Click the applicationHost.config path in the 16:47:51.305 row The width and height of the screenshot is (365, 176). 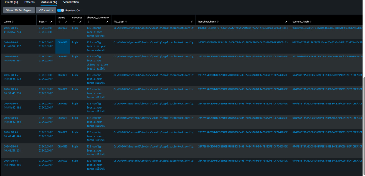point(153,161)
